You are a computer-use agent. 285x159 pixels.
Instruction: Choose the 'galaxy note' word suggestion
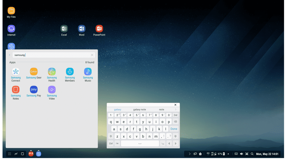139,109
